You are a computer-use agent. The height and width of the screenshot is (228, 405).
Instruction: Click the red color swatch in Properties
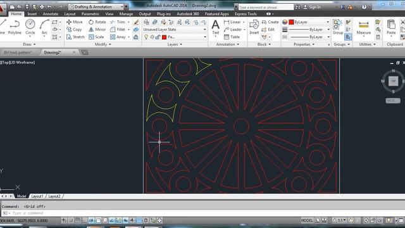click(x=291, y=22)
